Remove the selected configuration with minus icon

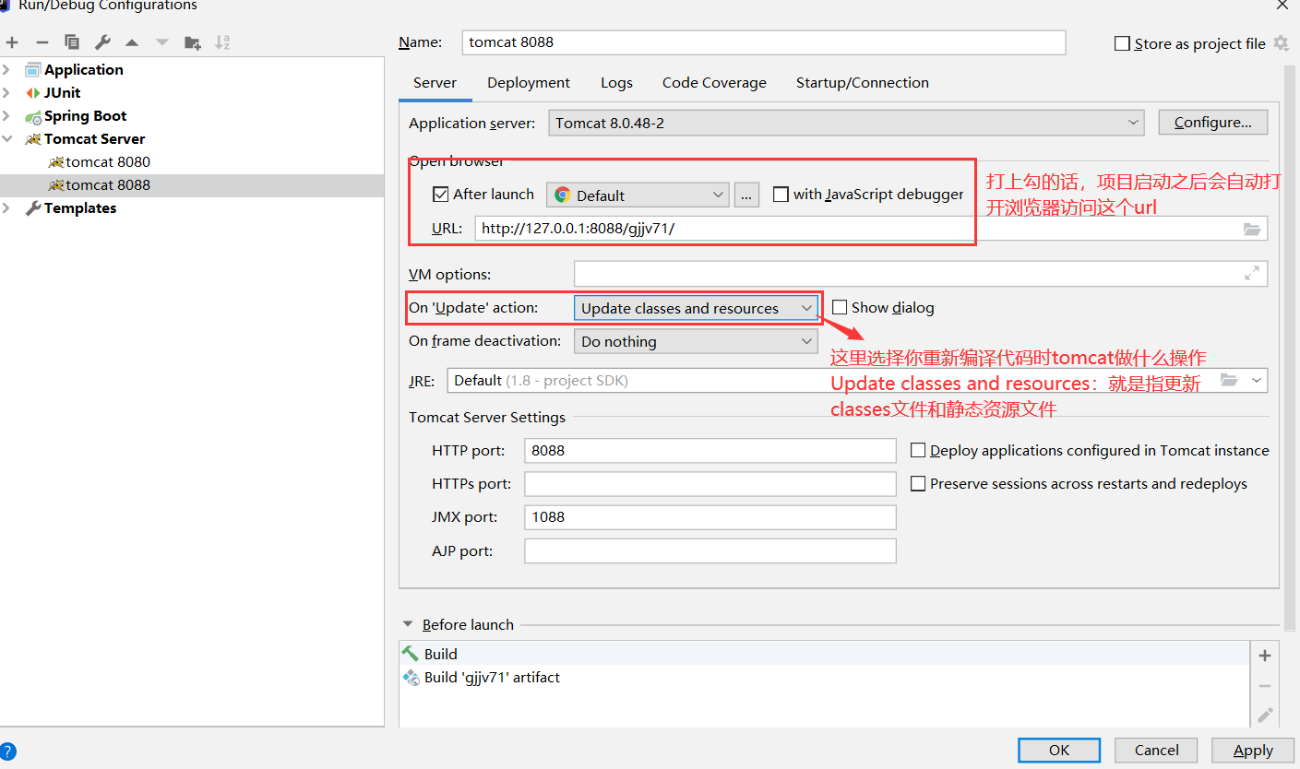(x=42, y=42)
